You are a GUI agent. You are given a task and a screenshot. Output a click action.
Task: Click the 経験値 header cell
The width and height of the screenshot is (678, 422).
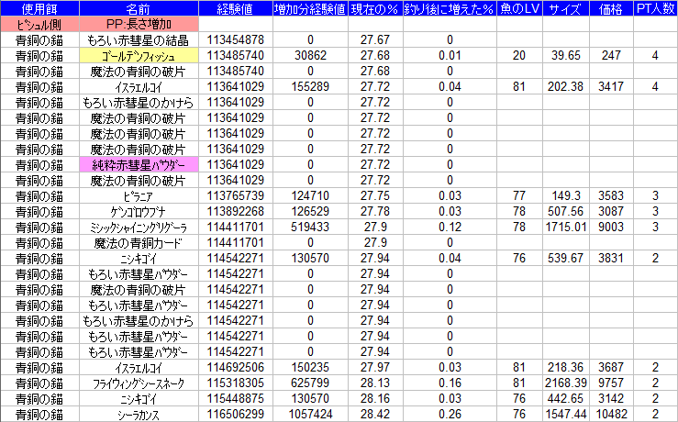[236, 8]
